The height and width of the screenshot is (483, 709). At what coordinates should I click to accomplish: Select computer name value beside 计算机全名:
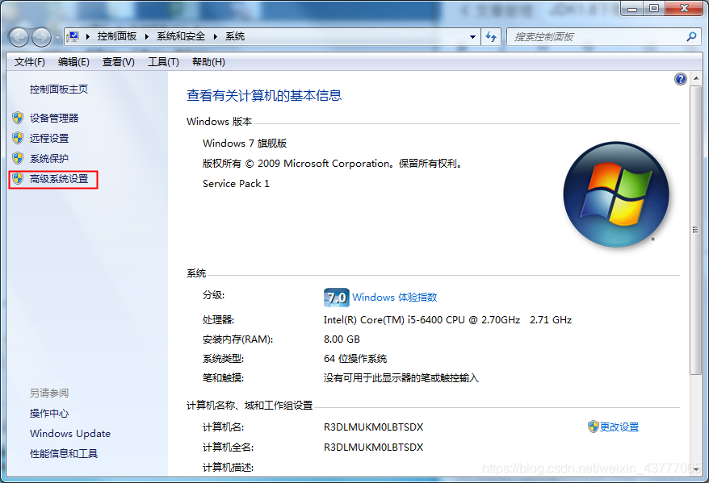(374, 448)
